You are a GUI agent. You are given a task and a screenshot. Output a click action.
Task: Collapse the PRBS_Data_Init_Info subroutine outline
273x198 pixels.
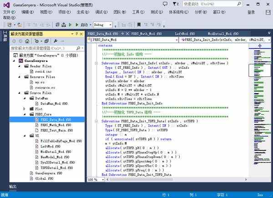coord(96,63)
